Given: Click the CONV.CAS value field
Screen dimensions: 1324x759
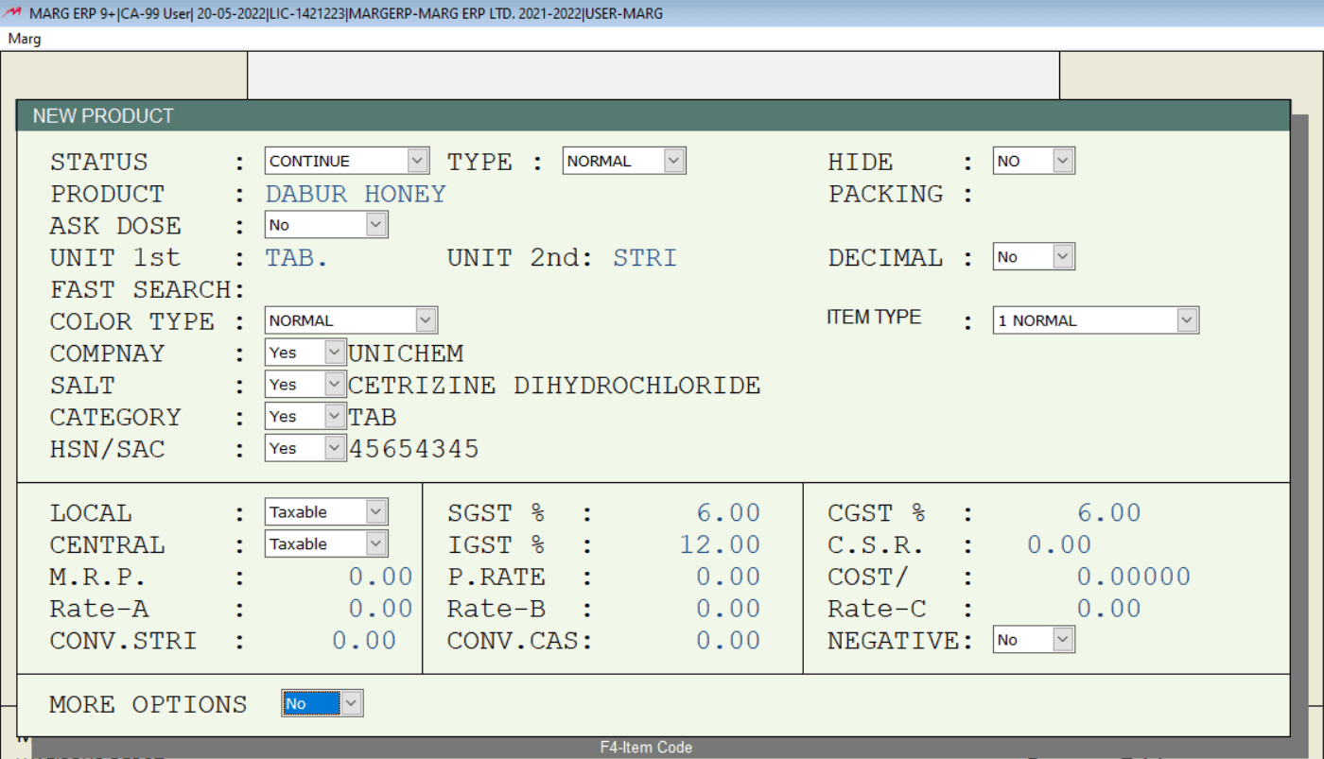Looking at the screenshot, I should point(728,641).
